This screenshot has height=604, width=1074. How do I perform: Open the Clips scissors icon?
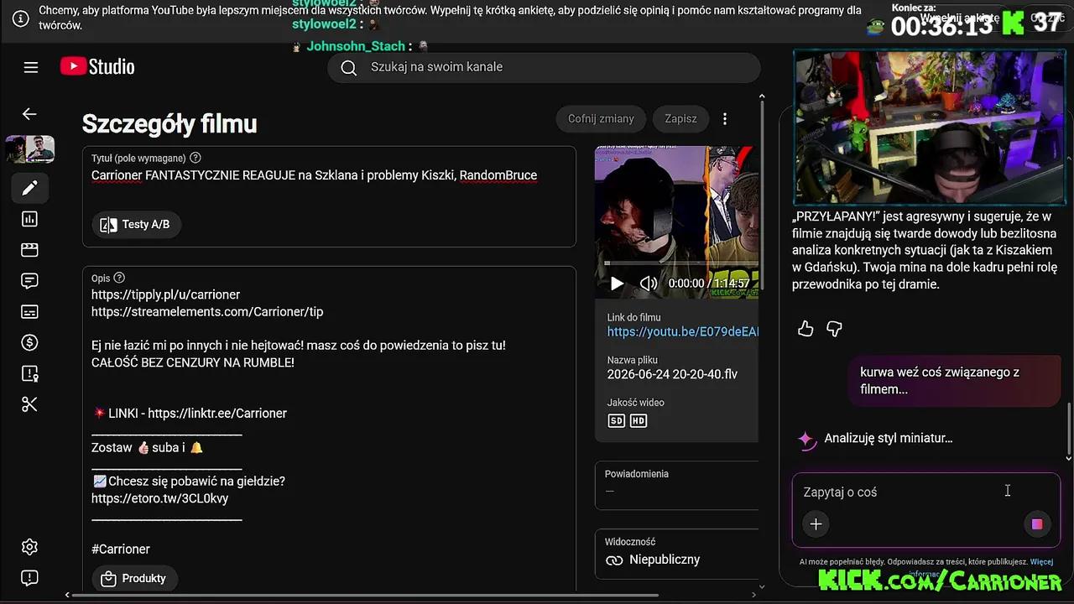click(29, 404)
